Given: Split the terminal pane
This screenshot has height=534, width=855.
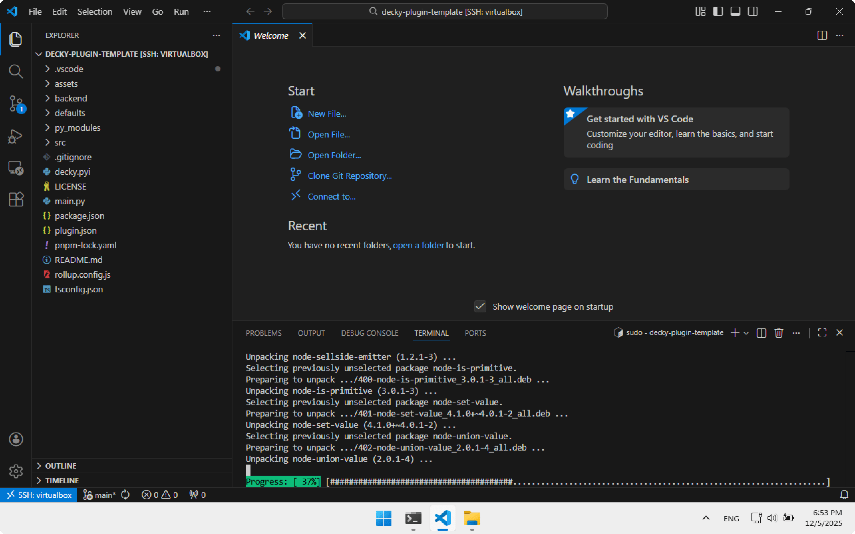Looking at the screenshot, I should pyautogui.click(x=761, y=333).
